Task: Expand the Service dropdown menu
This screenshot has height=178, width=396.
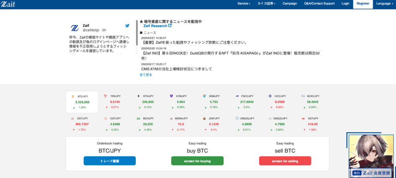Action: pos(244,3)
